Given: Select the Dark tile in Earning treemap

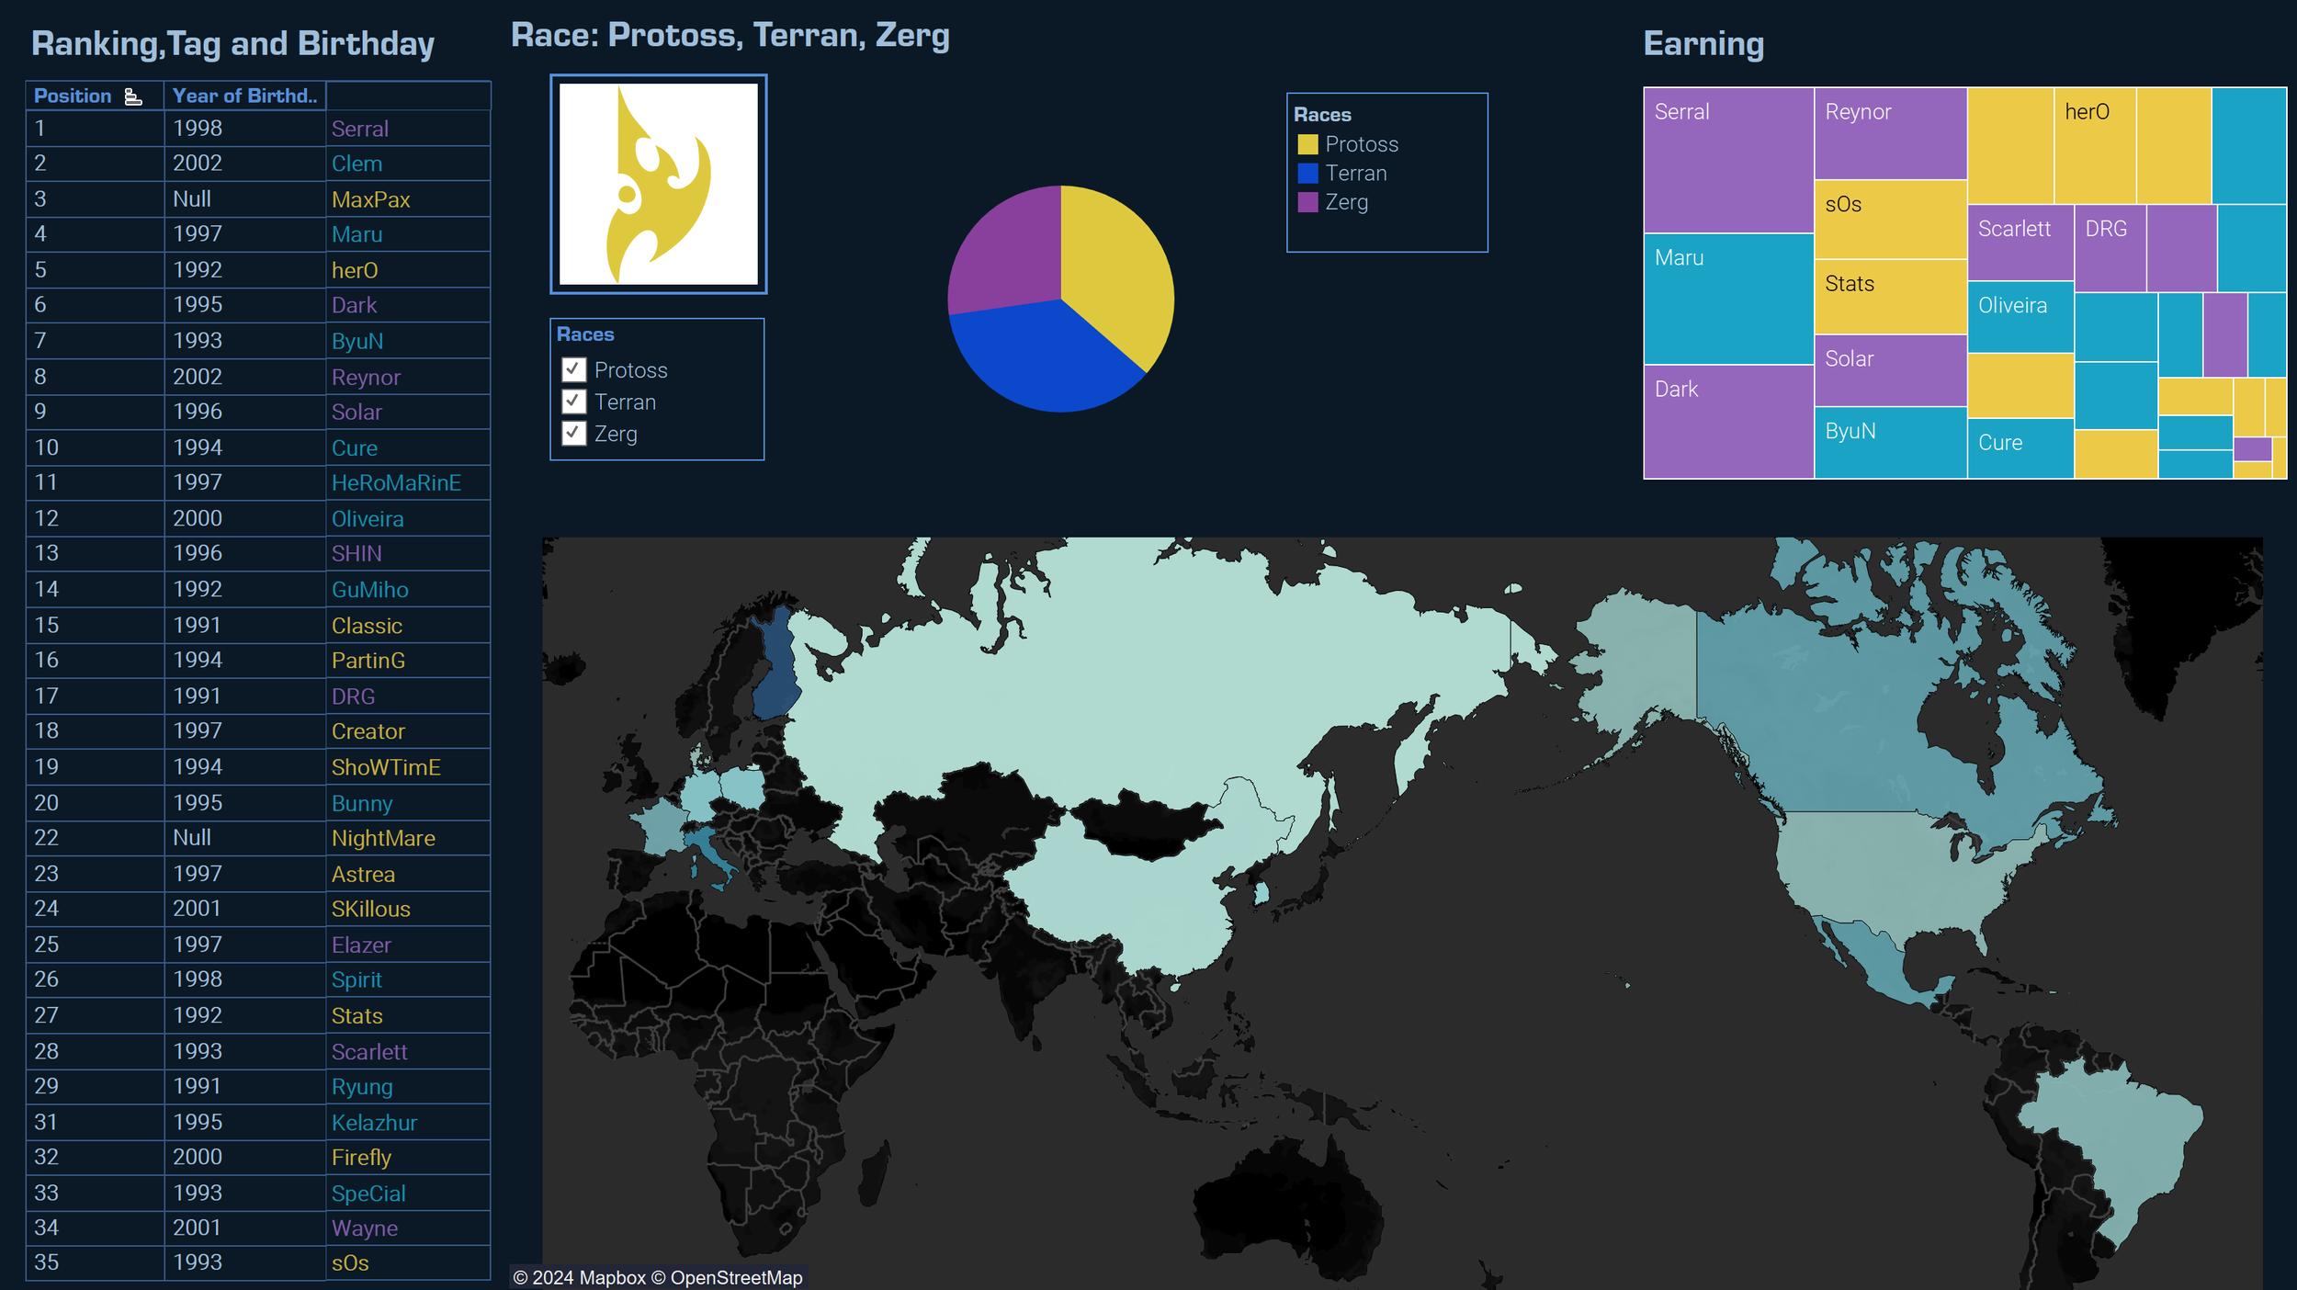Looking at the screenshot, I should 1728,422.
